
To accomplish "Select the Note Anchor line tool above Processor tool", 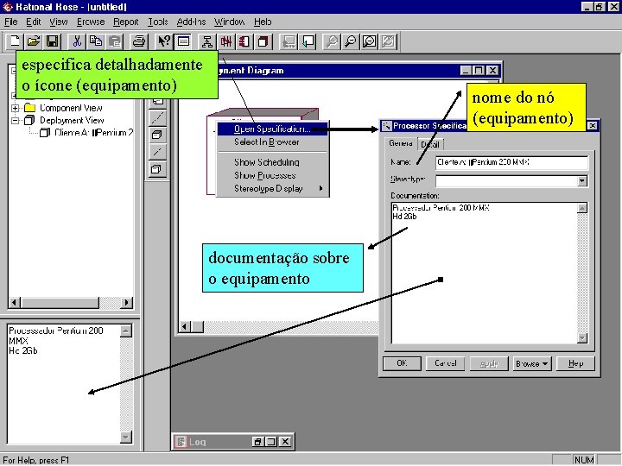I will (x=157, y=117).
